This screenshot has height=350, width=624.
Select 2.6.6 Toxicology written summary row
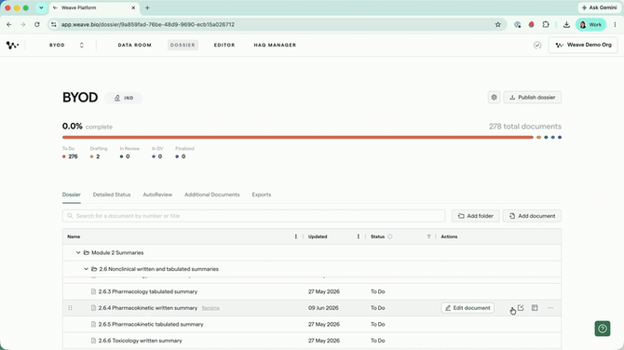(312, 341)
